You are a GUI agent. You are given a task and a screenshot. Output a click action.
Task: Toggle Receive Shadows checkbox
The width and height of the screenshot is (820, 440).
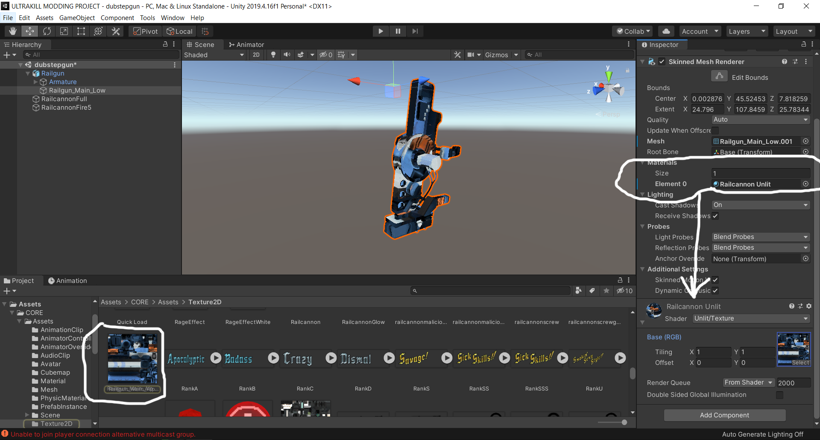[715, 216]
